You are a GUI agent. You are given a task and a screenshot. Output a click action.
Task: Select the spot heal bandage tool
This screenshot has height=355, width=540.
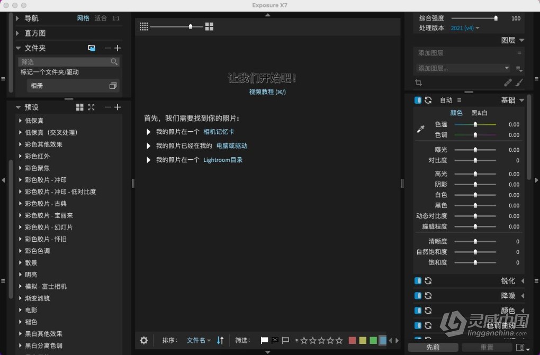tap(508, 83)
